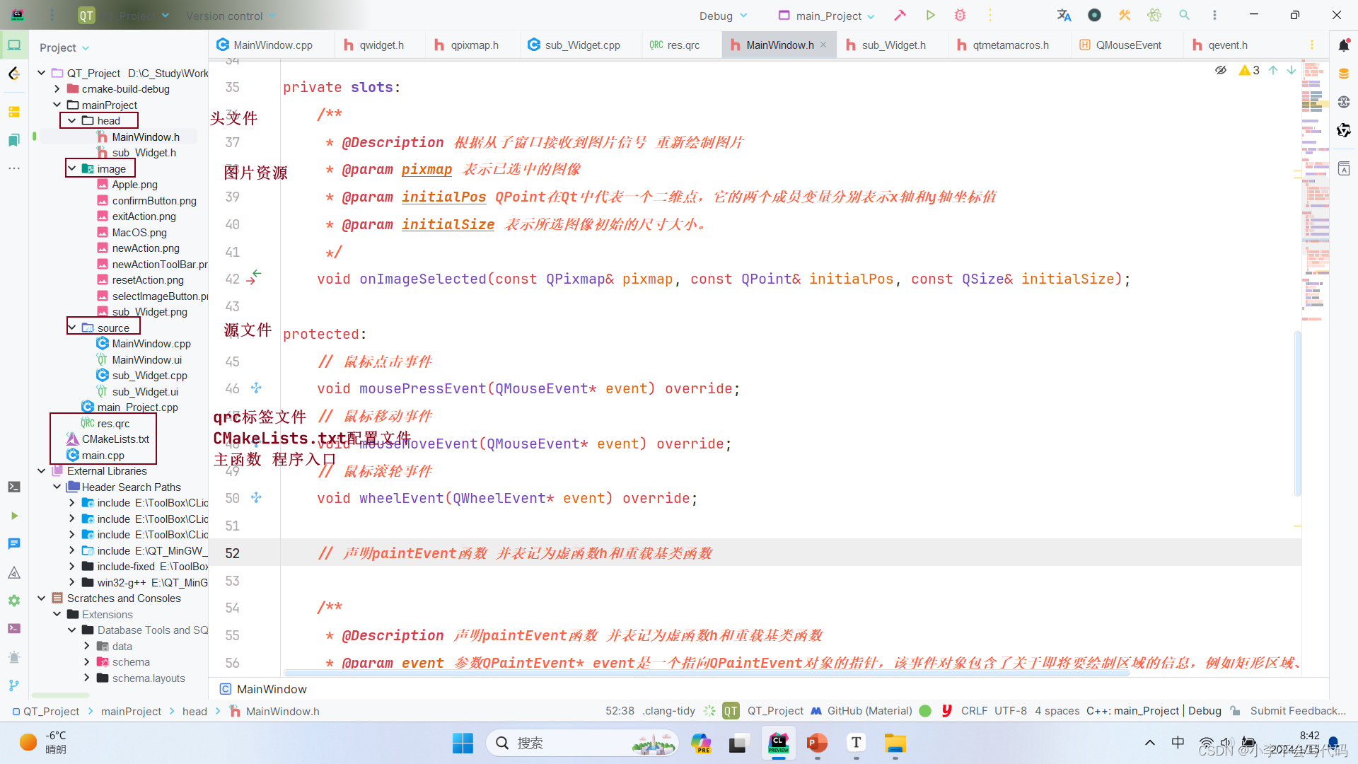
Task: Collapse the External Libraries node
Action: click(x=42, y=471)
